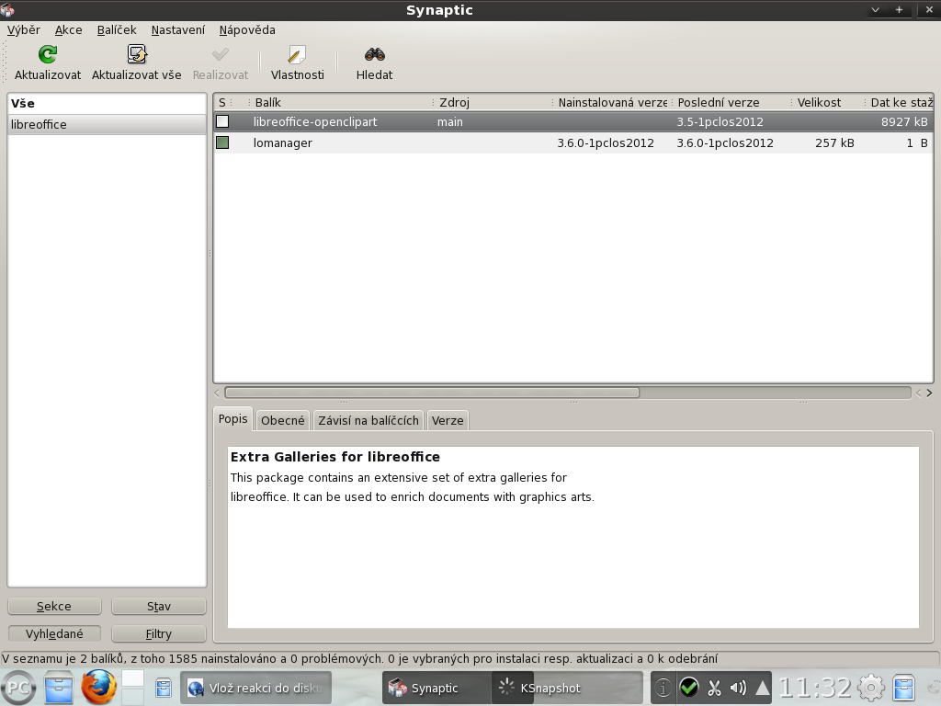Screen dimensions: 941x706
Task: Select Vše in the left list
Action: click(x=107, y=103)
